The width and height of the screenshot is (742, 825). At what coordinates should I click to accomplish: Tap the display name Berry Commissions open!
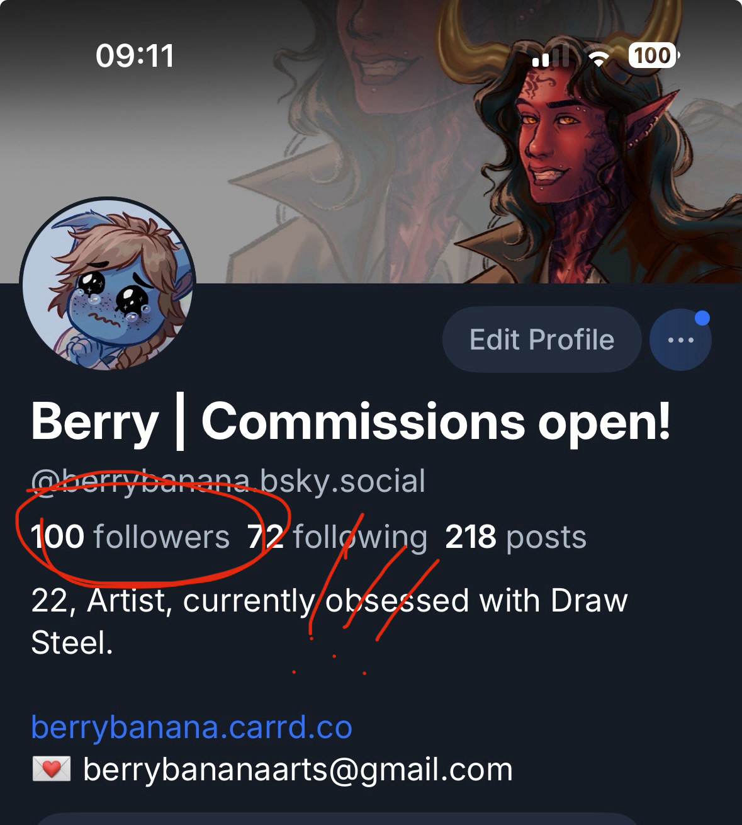[351, 422]
